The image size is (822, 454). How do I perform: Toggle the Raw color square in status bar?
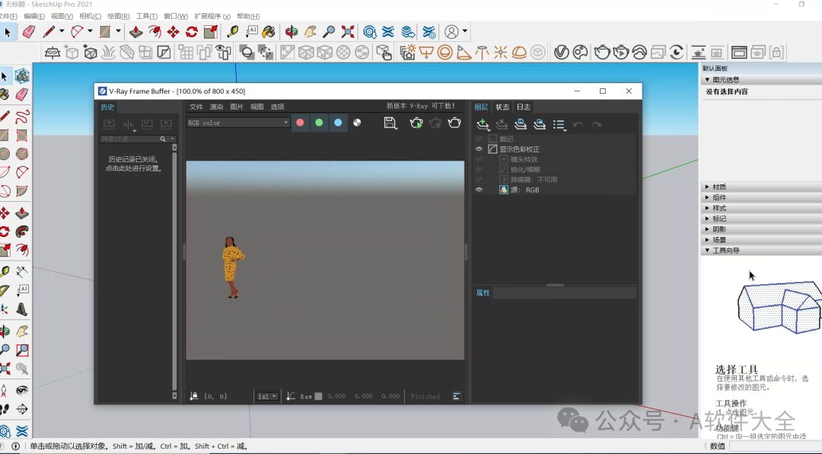coord(318,396)
